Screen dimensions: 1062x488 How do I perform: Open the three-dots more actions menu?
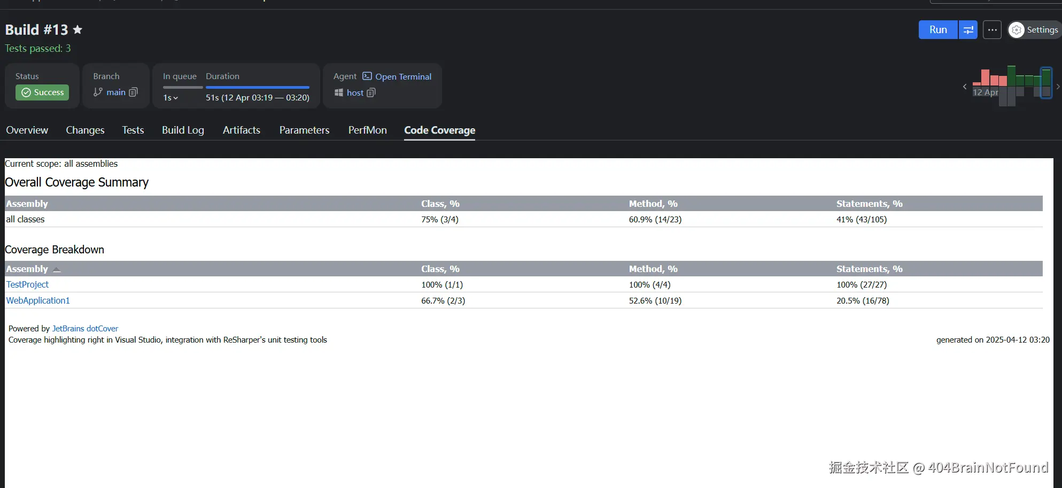(x=992, y=30)
